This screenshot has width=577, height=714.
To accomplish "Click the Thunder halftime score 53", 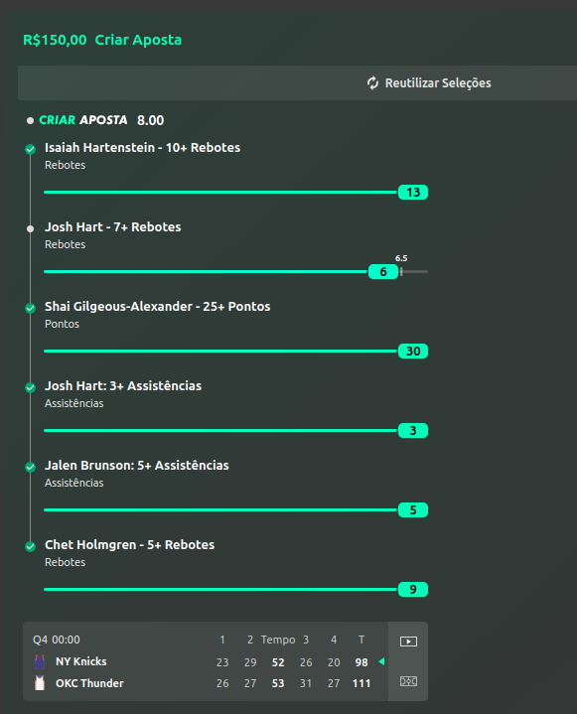I will coord(278,683).
